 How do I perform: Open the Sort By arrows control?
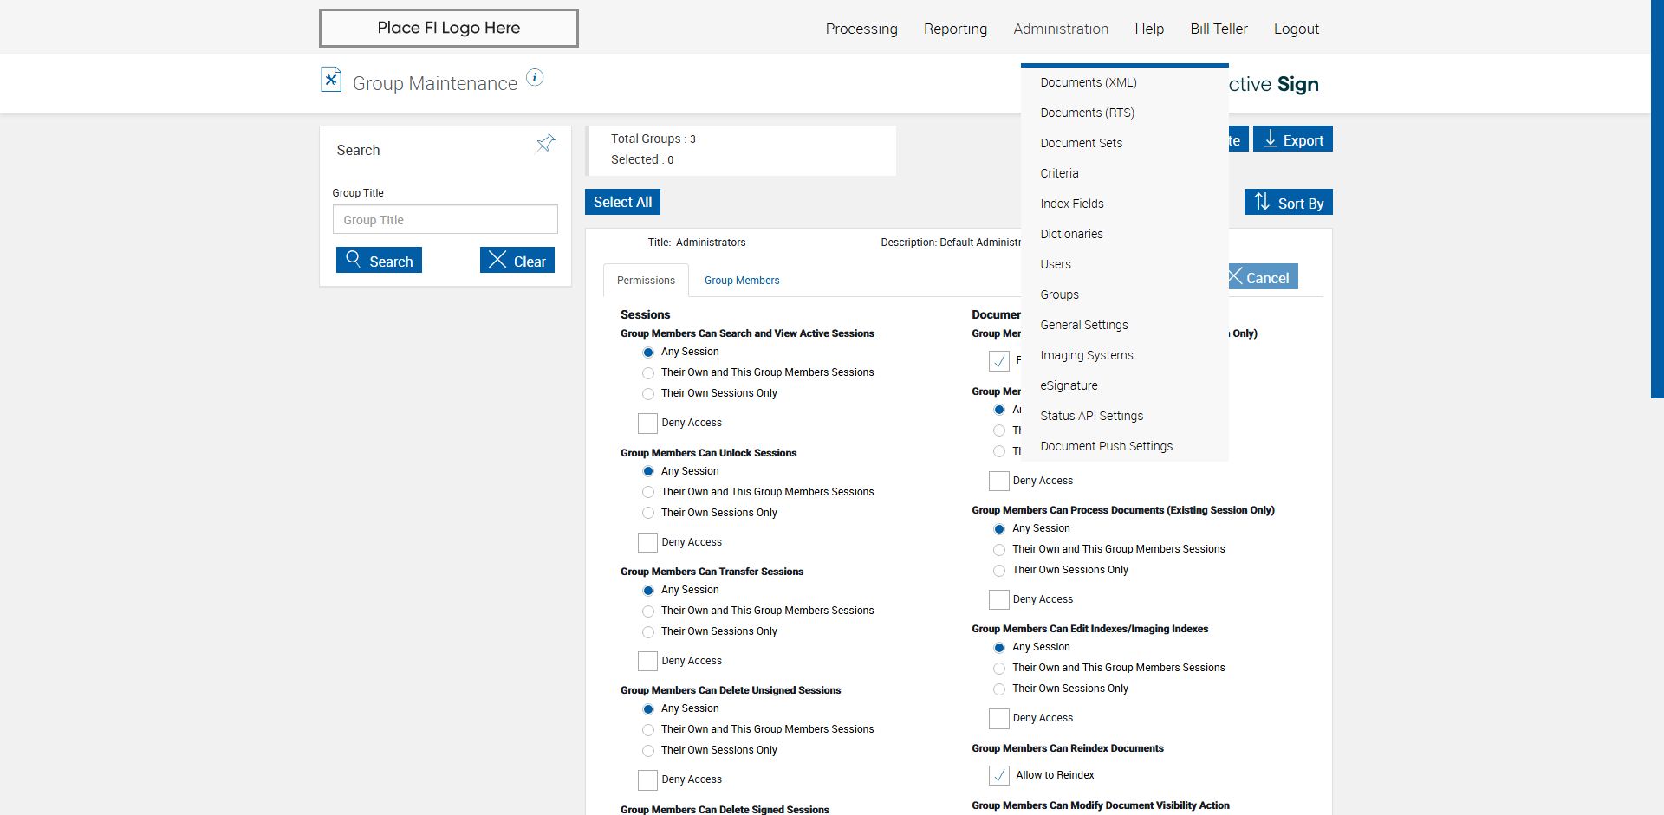tap(1288, 203)
